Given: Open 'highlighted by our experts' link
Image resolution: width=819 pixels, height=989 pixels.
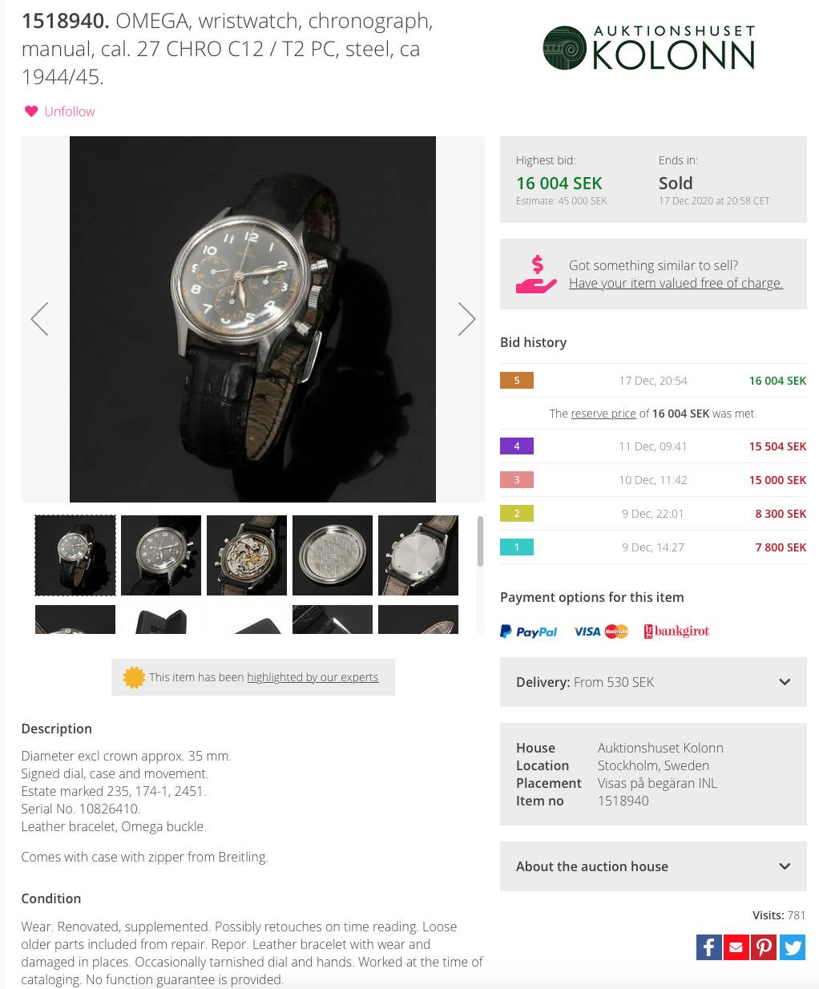Looking at the screenshot, I should [x=313, y=677].
